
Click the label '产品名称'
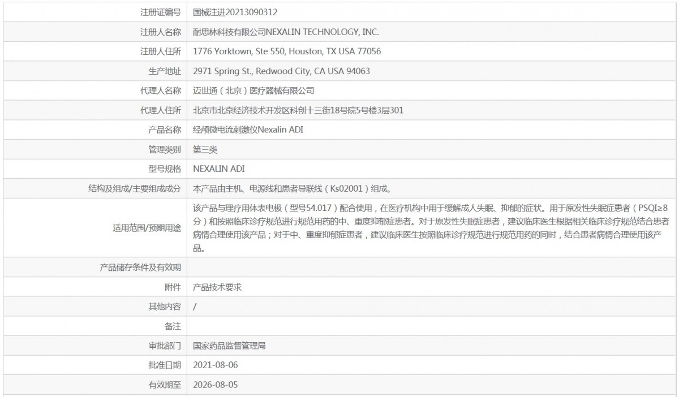coord(165,130)
